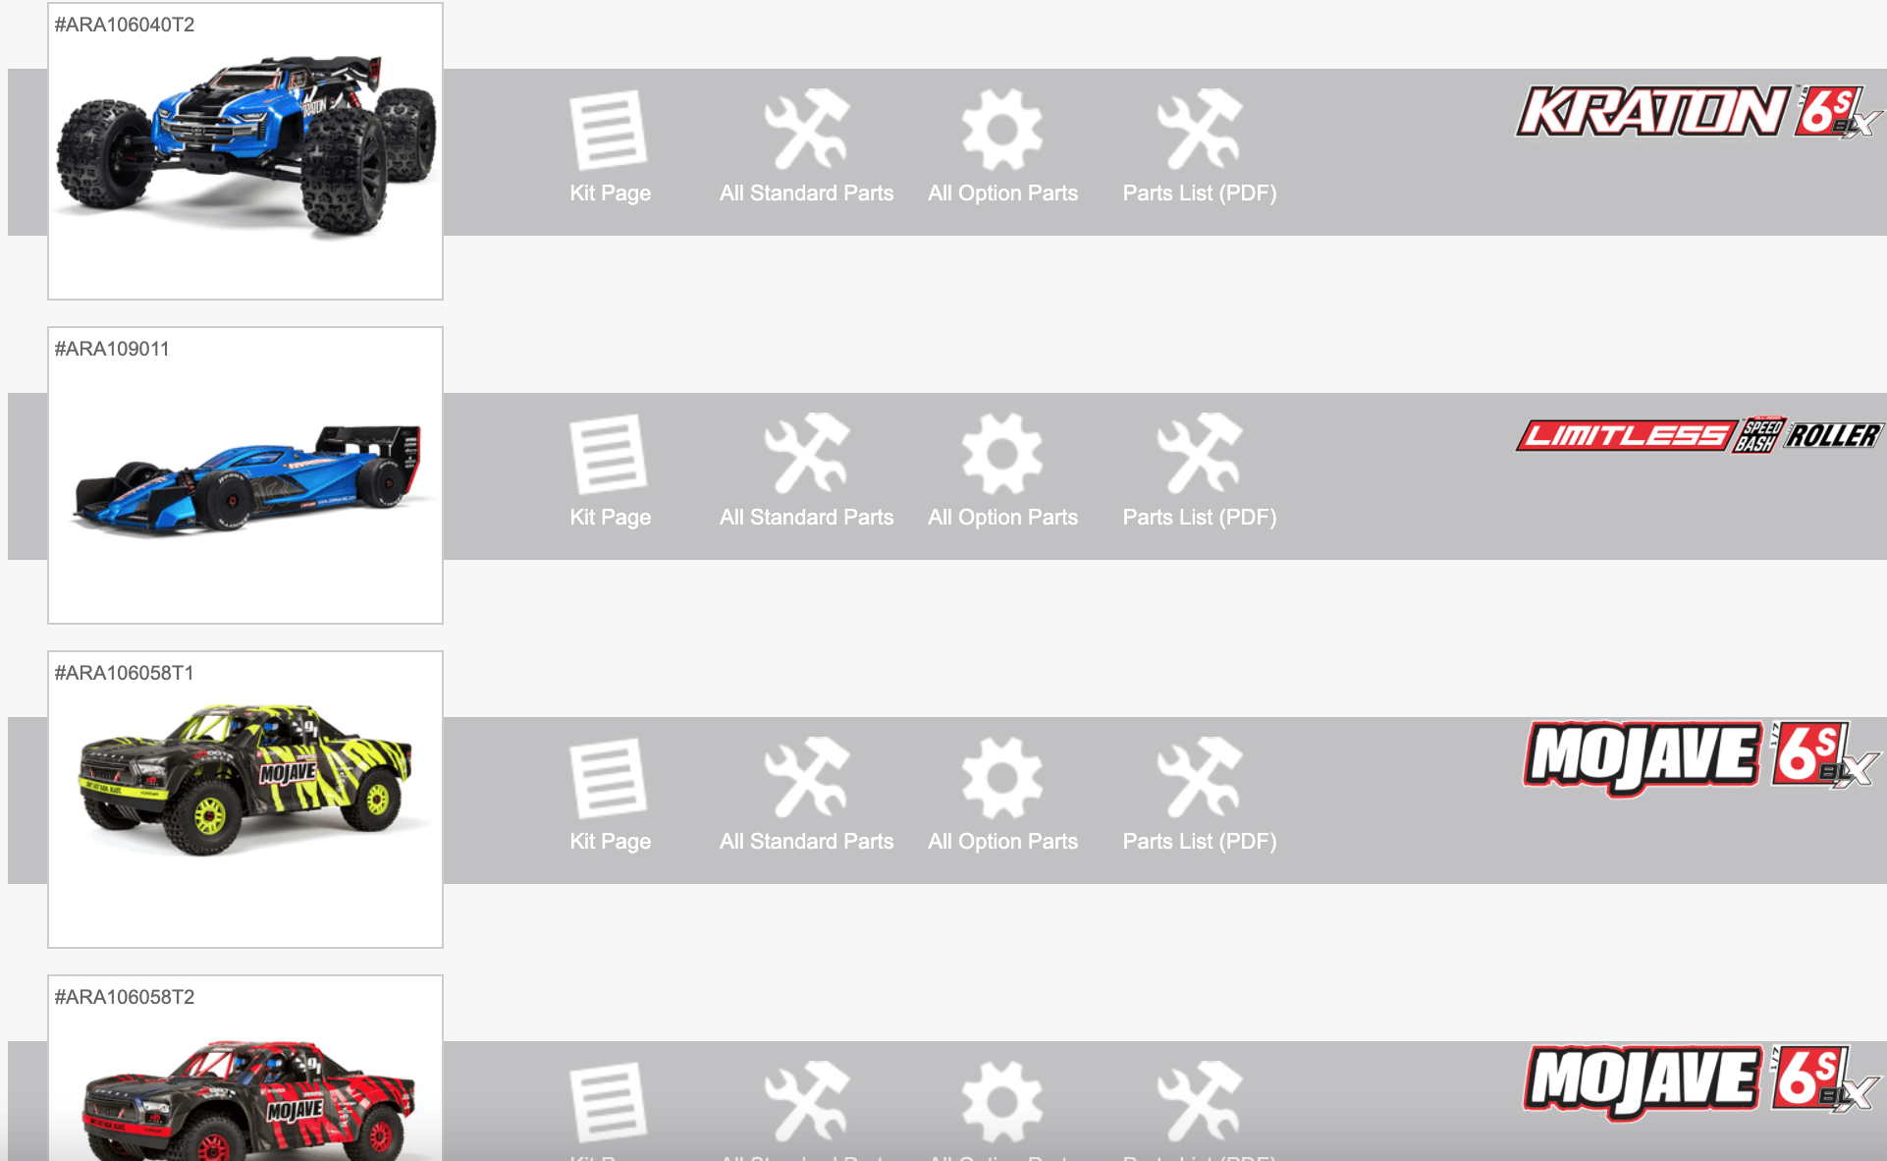Click the green Mojave truck thumbnail
This screenshot has width=1887, height=1161.
(245, 776)
